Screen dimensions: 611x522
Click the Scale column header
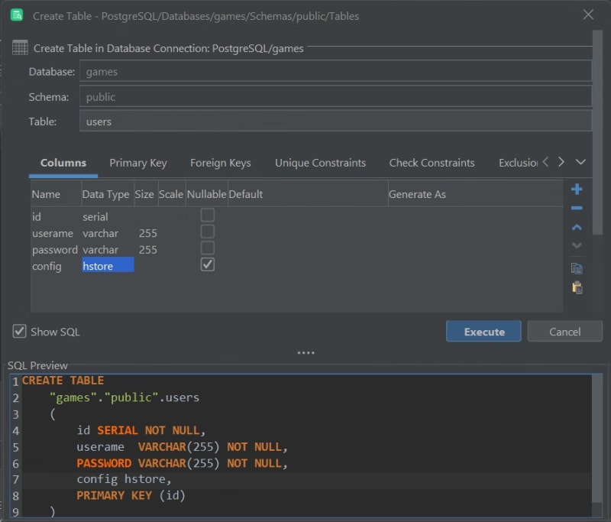click(172, 194)
